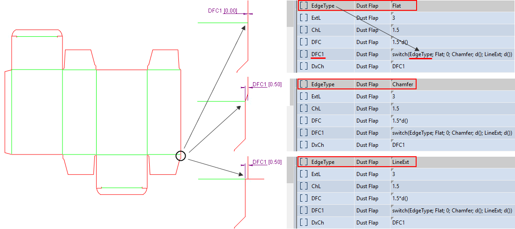Viewport: 515px width, 229px height.
Task: Click the DxCh value DFC1 in the Flat table
Action: tap(399, 66)
